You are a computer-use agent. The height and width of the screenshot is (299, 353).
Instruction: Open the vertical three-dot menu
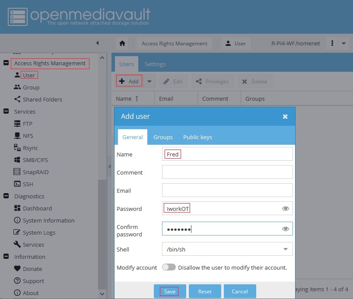[332, 43]
